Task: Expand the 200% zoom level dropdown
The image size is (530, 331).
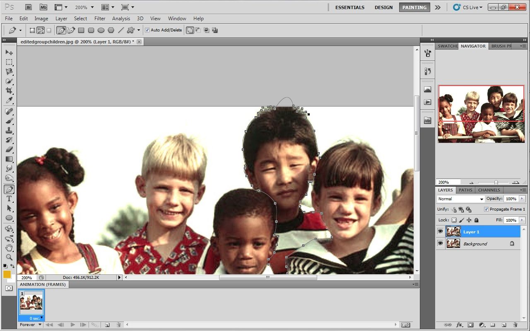Action: click(84, 7)
